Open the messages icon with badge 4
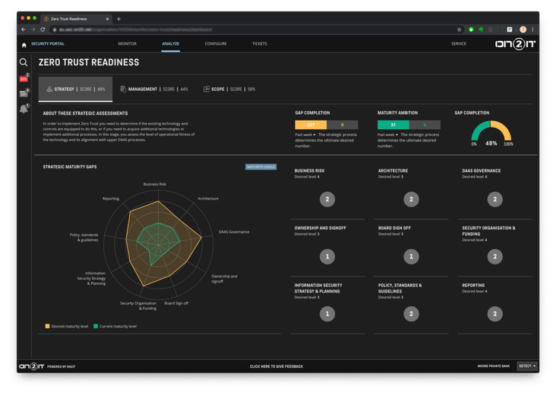 click(x=24, y=93)
